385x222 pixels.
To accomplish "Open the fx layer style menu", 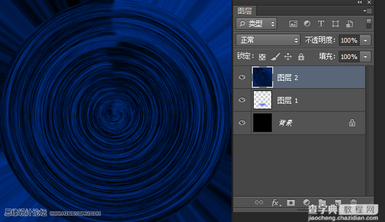I will point(276,202).
